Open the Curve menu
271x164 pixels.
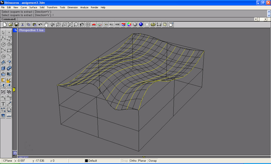tap(24, 7)
